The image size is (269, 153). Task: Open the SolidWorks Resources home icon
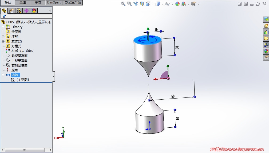pyautogui.click(x=266, y=26)
